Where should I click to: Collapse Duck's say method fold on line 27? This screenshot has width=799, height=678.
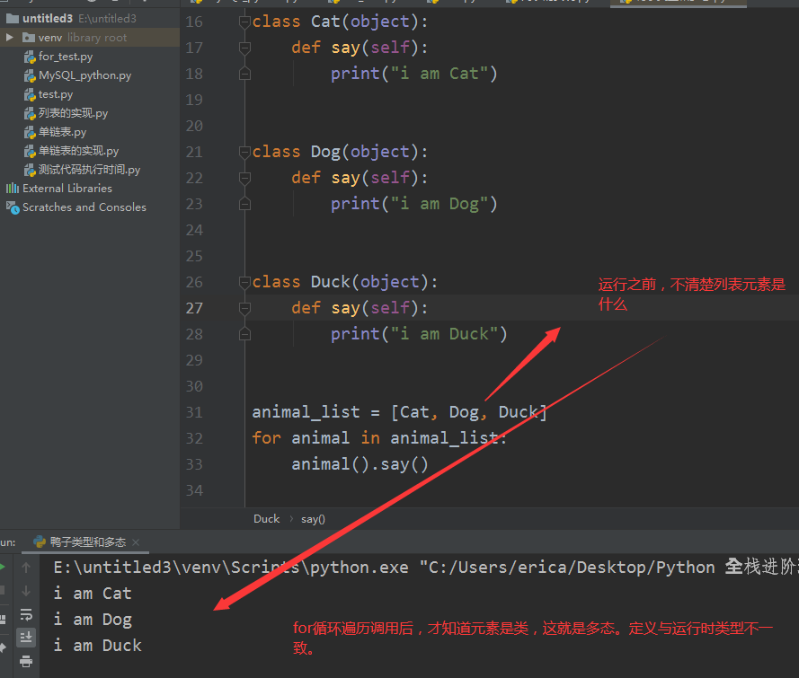(x=244, y=308)
